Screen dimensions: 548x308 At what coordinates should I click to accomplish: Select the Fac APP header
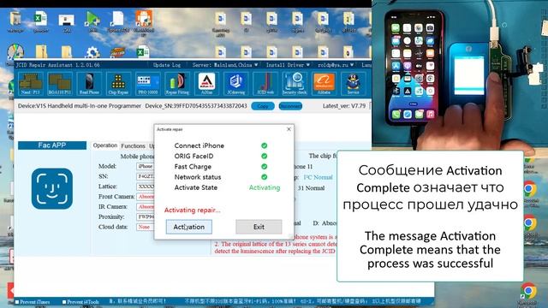point(52,145)
